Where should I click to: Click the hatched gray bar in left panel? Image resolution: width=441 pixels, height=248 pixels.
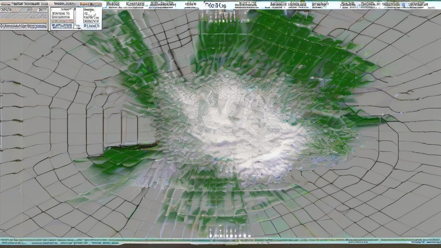[x=24, y=15]
